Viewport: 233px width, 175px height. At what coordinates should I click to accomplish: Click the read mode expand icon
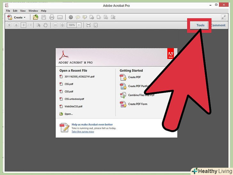point(223,17)
